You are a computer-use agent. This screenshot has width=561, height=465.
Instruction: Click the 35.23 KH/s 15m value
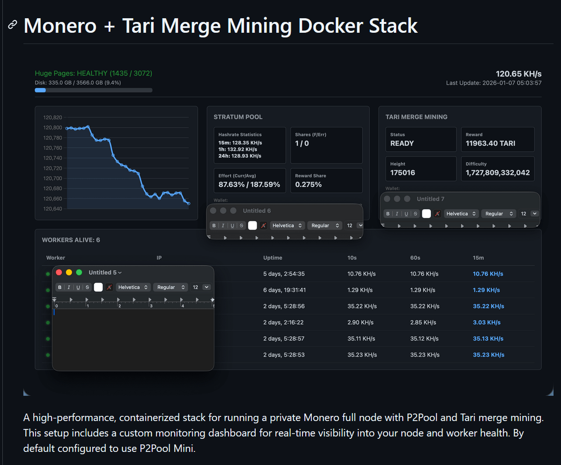488,355
